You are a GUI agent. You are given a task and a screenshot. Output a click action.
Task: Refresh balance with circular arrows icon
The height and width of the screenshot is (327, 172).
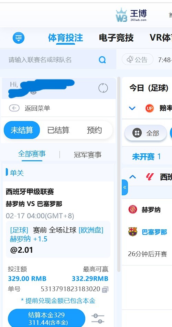[x=103, y=88]
